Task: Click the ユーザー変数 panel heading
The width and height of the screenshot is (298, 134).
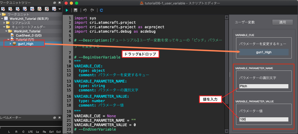Action: point(245,22)
